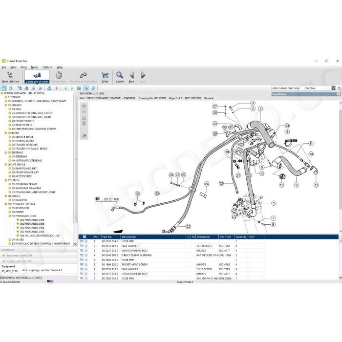The image size is (342, 342).
Task: Collapse the 15 HYDRAULIC LINES node
Action: click(x=10, y=216)
